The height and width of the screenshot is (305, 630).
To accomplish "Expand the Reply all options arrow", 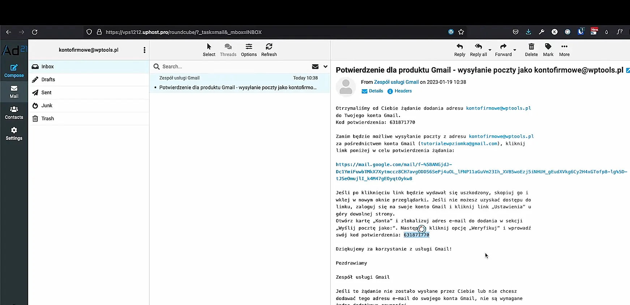I will tap(490, 50).
